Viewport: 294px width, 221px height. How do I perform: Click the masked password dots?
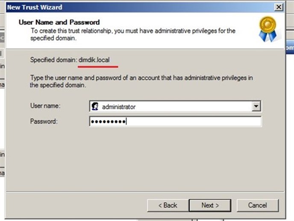click(108, 122)
